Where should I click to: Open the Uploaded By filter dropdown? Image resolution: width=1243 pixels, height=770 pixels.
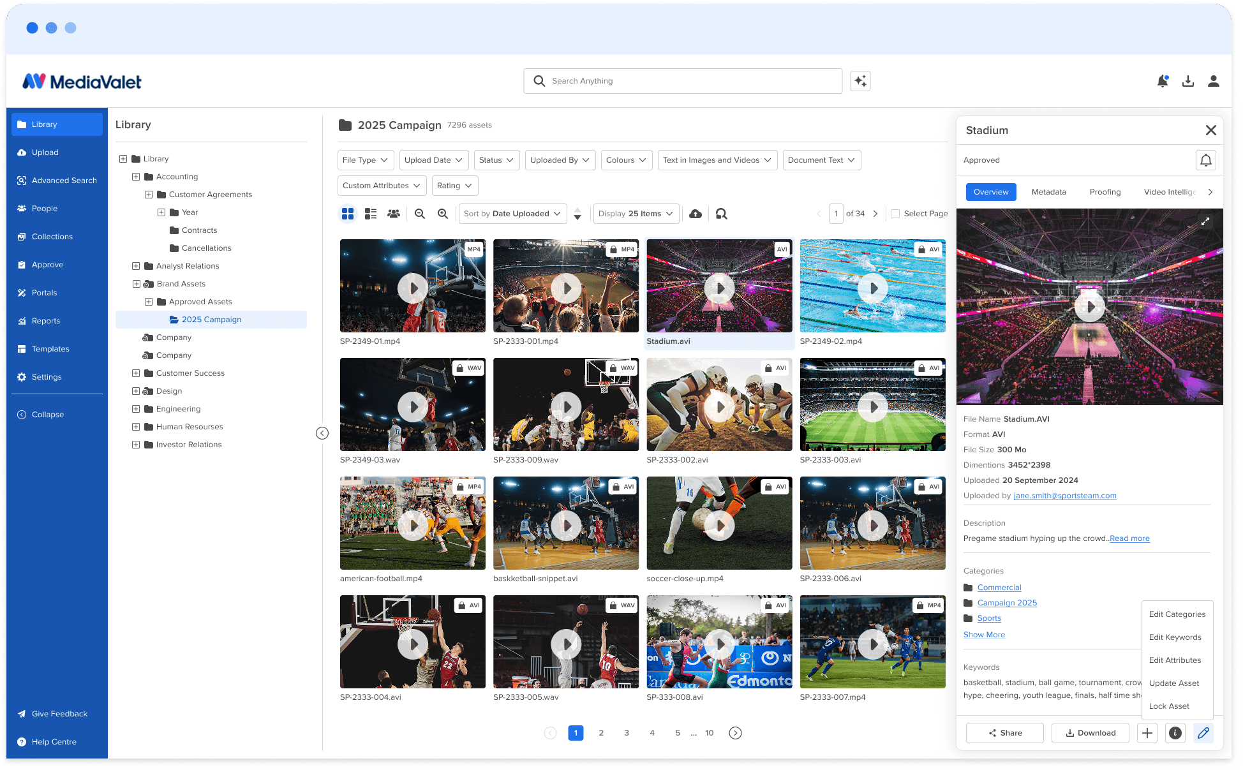click(x=560, y=160)
